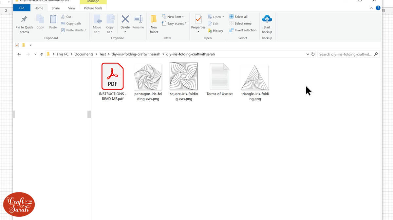Click Pin to Quick access icon
The image size is (393, 220).
click(24, 19)
